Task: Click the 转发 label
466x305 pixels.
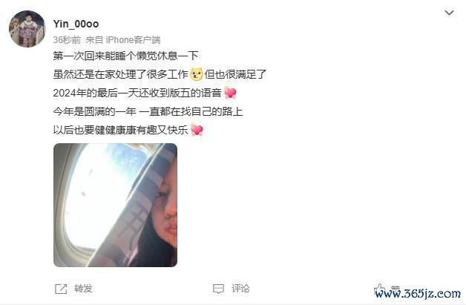Action: coord(83,289)
